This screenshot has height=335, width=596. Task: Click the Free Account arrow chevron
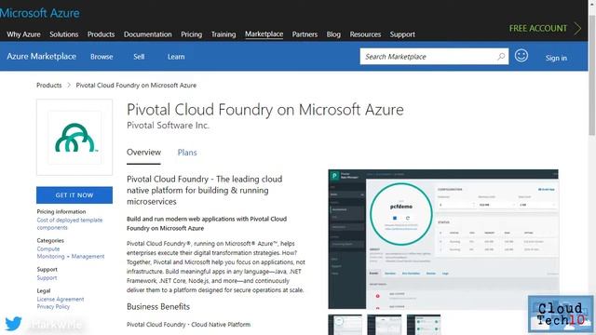tap(577, 28)
